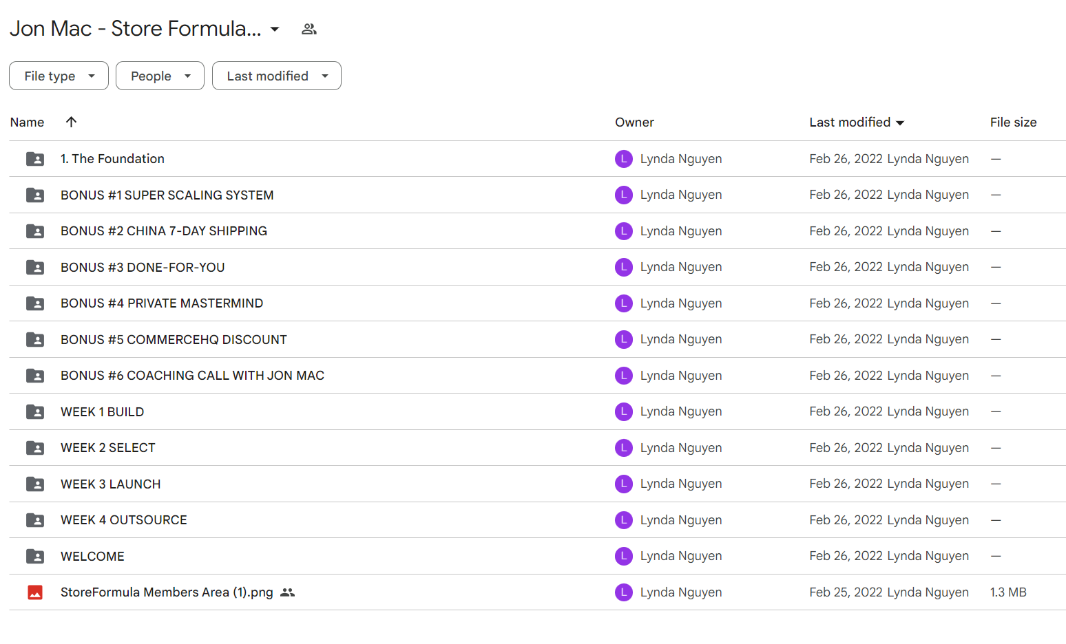1066x644 pixels.
Task: Click the BONUS #4 PRIVATE MASTERMIND folder icon
Action: 35,303
